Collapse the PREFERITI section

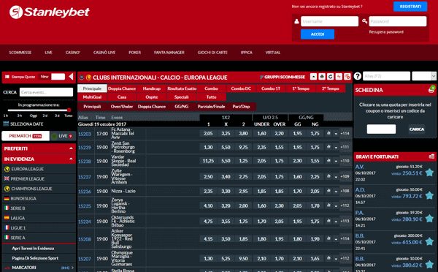(x=71, y=148)
